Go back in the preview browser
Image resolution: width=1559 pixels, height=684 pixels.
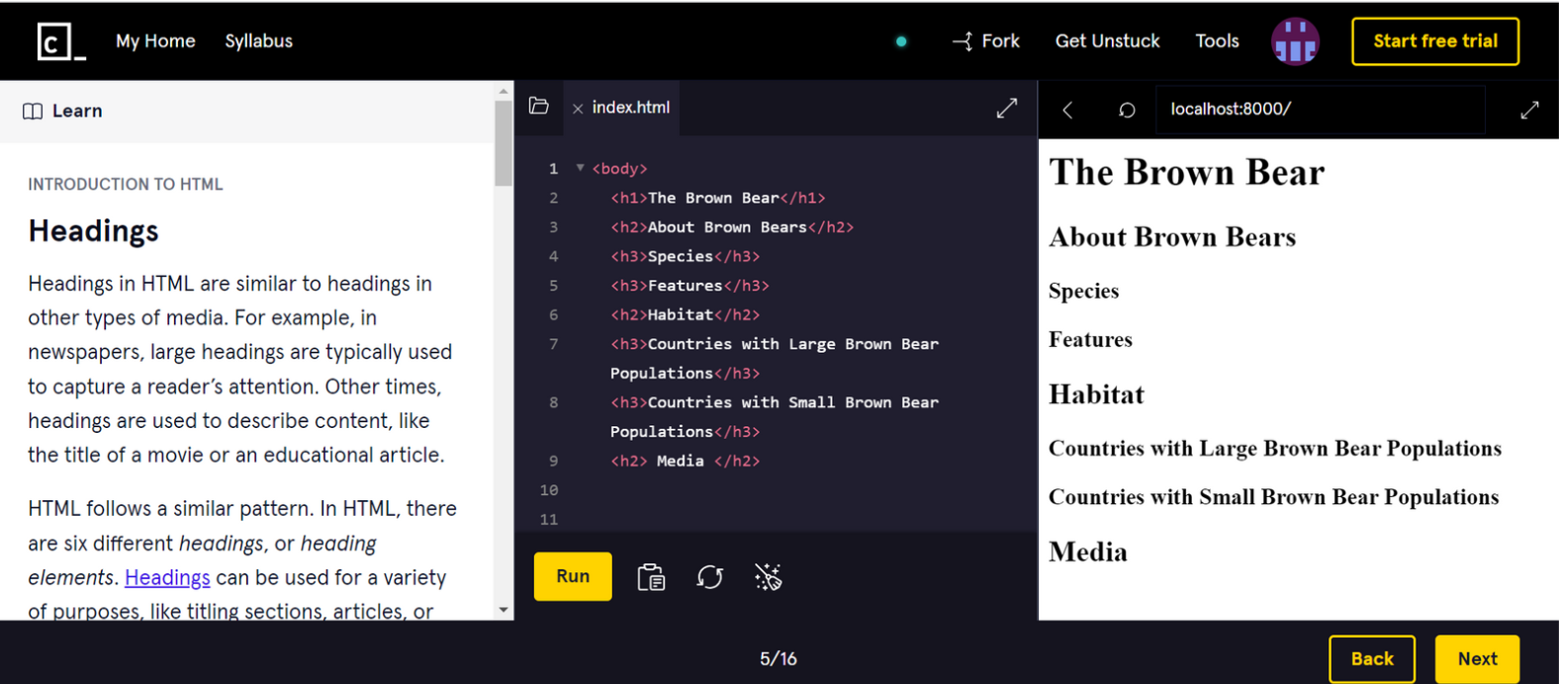tap(1067, 110)
